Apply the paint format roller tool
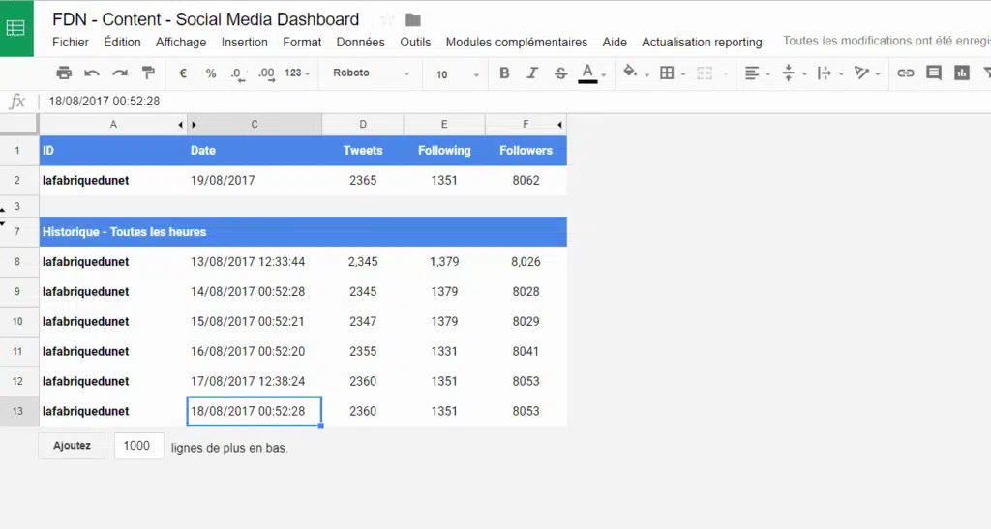Image resolution: width=991 pixels, height=529 pixels. click(x=148, y=73)
